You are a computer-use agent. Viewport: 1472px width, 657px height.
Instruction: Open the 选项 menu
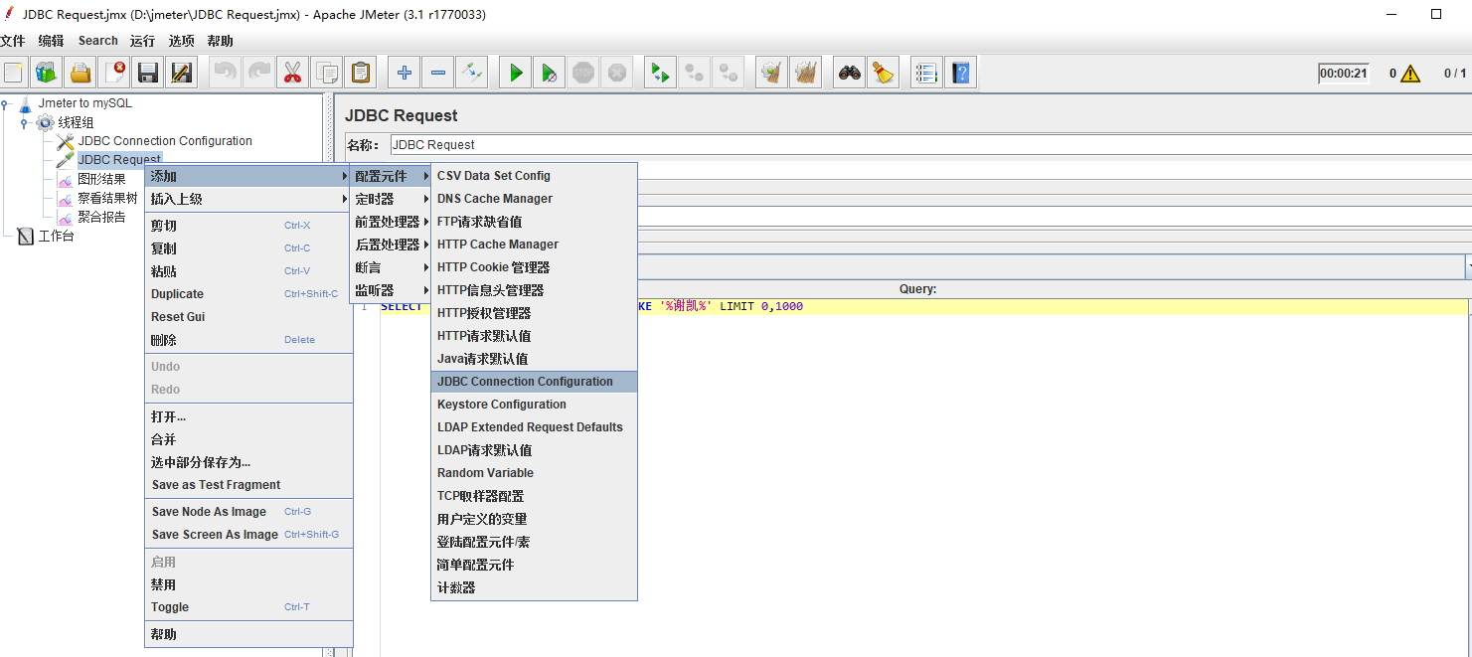[181, 41]
